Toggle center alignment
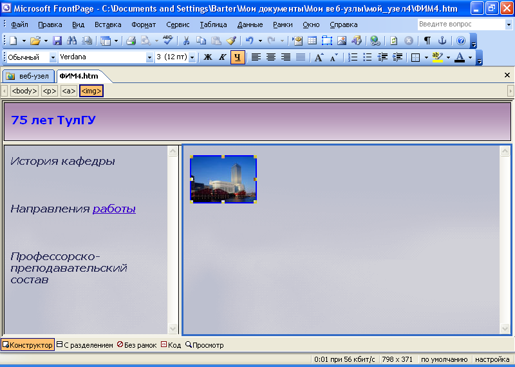The width and height of the screenshot is (515, 367). [x=271, y=57]
